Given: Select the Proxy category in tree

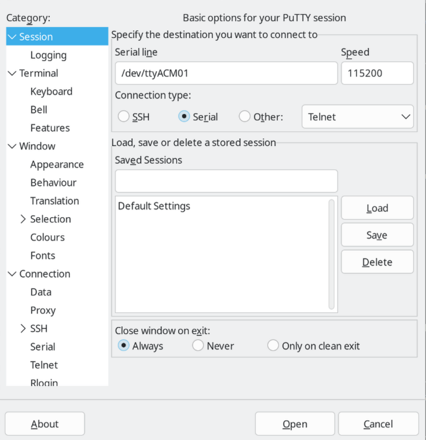Looking at the screenshot, I should click(x=43, y=310).
